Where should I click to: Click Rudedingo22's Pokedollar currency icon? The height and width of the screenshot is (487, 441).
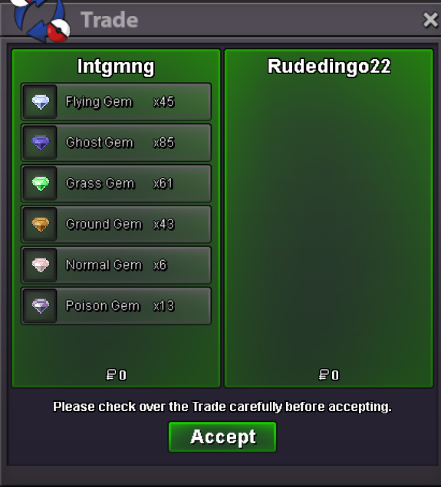pos(324,375)
